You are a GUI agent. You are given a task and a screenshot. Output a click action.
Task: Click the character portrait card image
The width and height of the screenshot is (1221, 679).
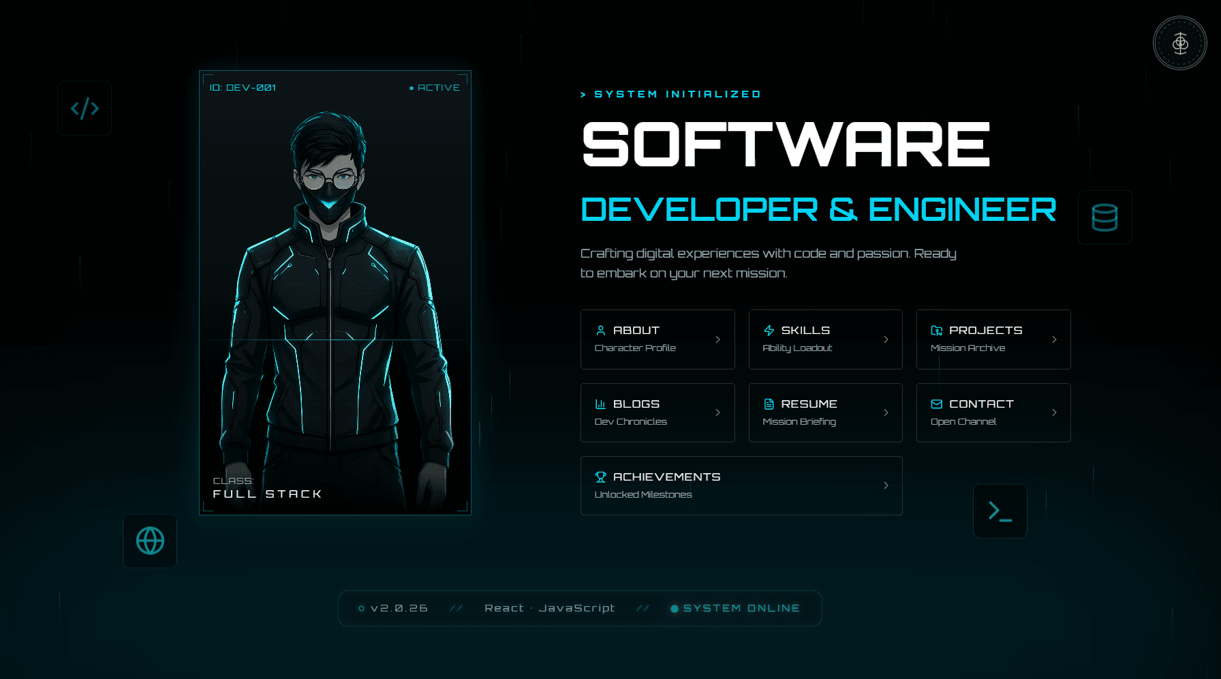(x=335, y=292)
